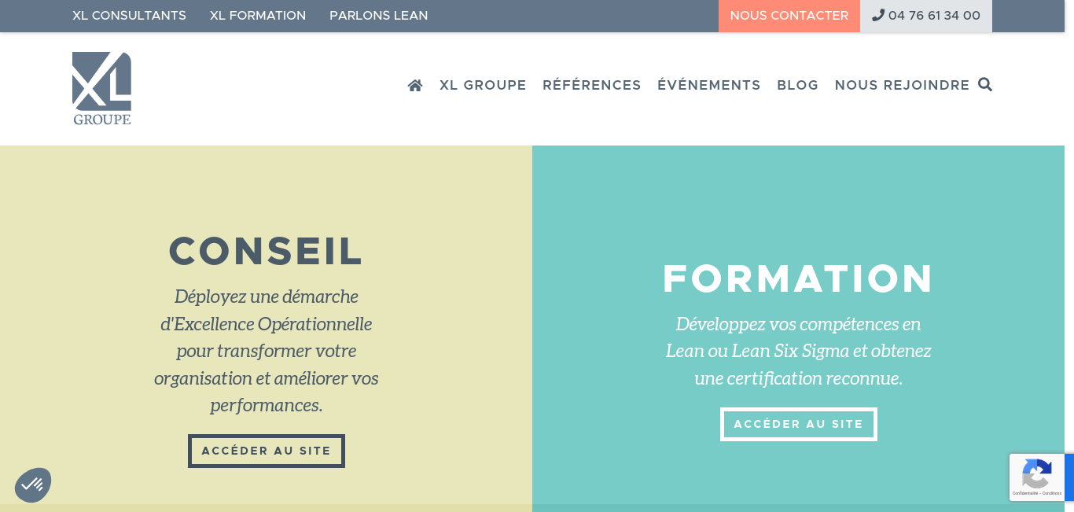The height and width of the screenshot is (512, 1074).
Task: Click the NOUS CONTACTER button
Action: 789,16
